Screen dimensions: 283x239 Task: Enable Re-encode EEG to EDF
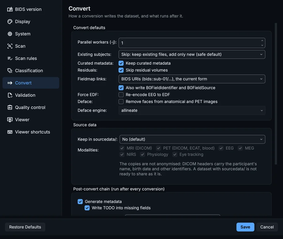point(121,95)
